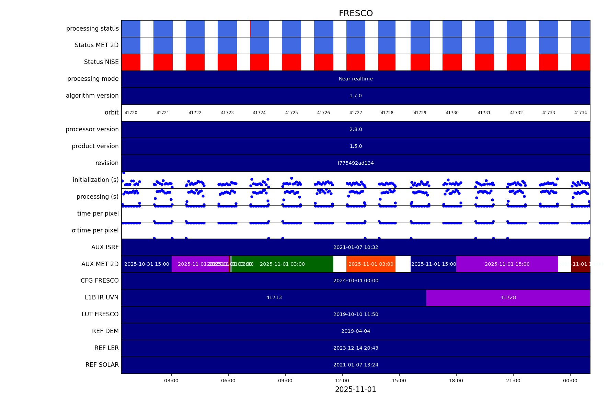Image resolution: width=608 pixels, height=406 pixels.
Task: Click the 2025-11-01 axis date label
Action: [x=356, y=389]
